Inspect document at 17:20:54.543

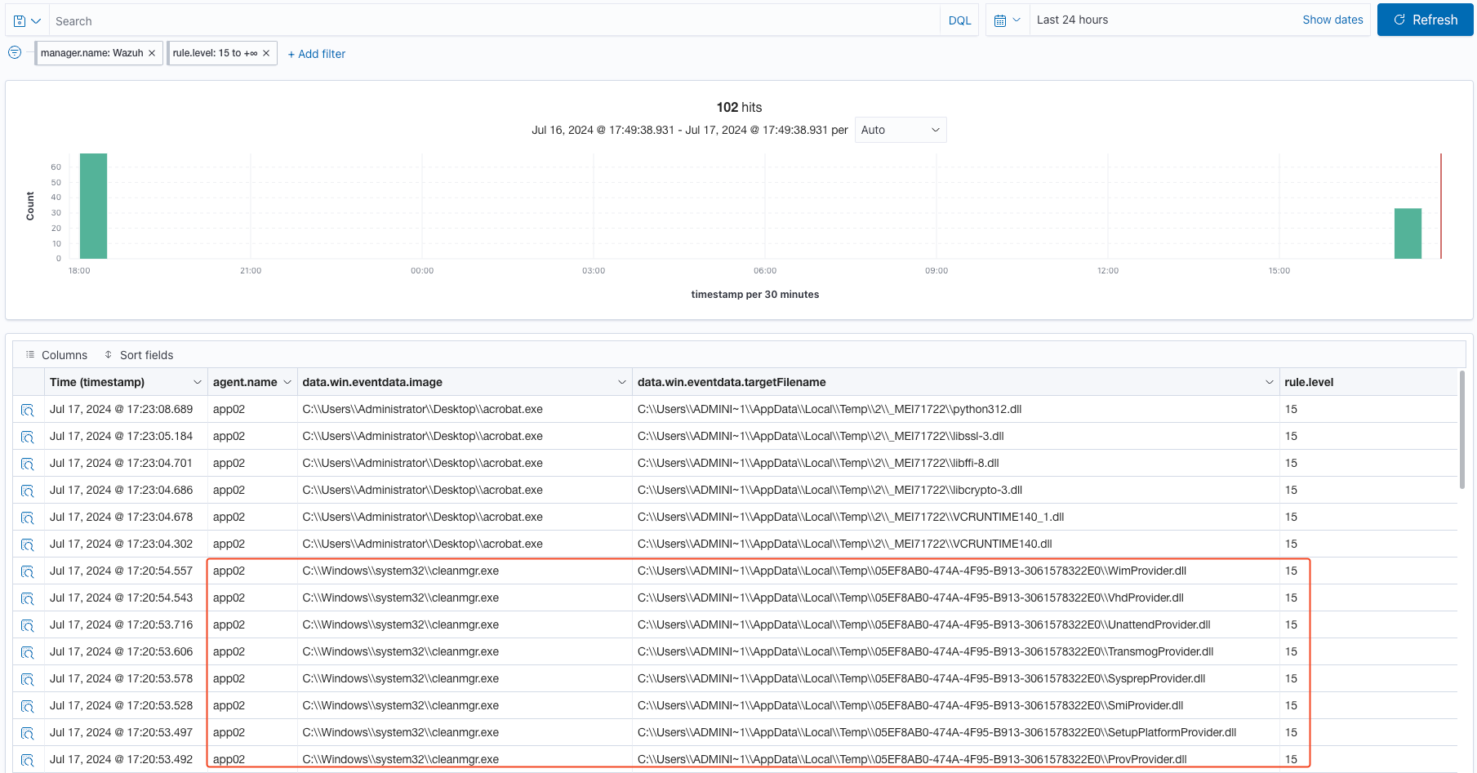28,598
